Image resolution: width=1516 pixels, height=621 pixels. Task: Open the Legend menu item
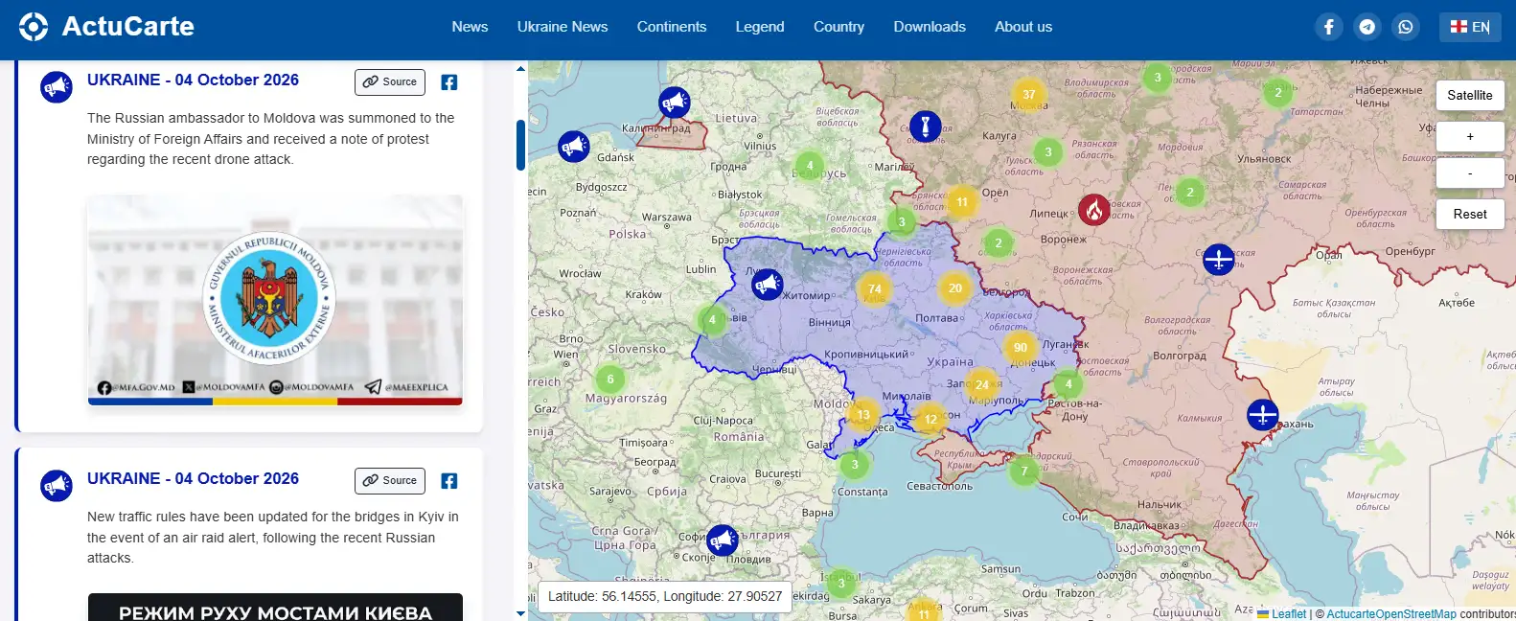pyautogui.click(x=760, y=27)
